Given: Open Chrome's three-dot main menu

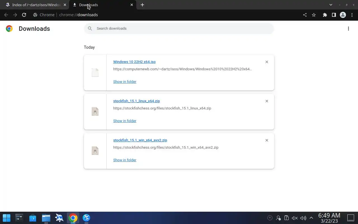Looking at the screenshot, I should click(352, 15).
